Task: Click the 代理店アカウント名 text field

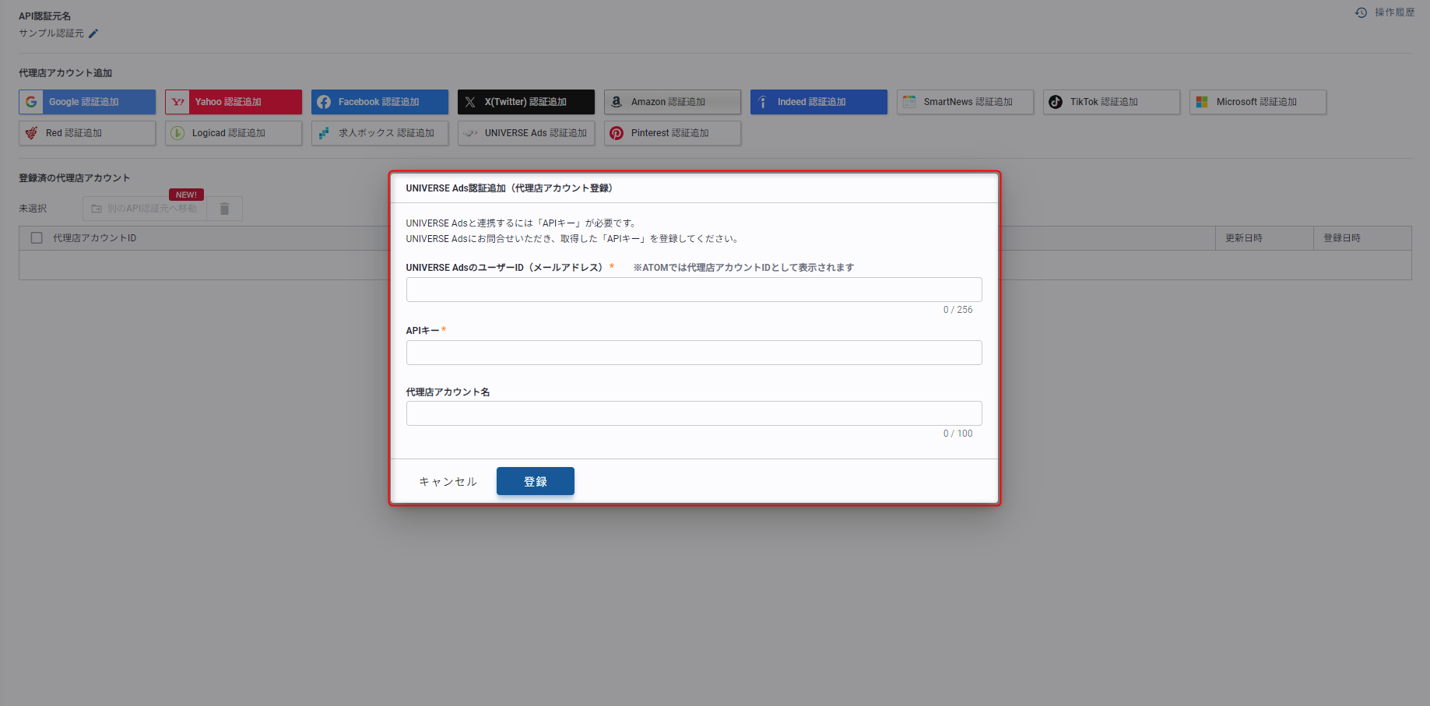Action: (x=694, y=413)
